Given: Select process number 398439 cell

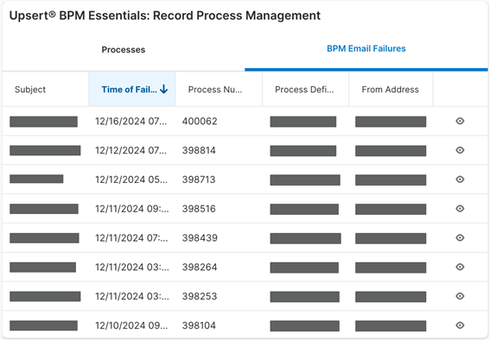Looking at the screenshot, I should point(200,237).
